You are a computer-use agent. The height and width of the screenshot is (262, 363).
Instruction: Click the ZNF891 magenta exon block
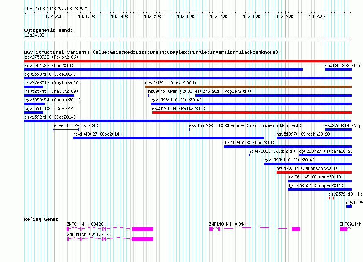343,229
